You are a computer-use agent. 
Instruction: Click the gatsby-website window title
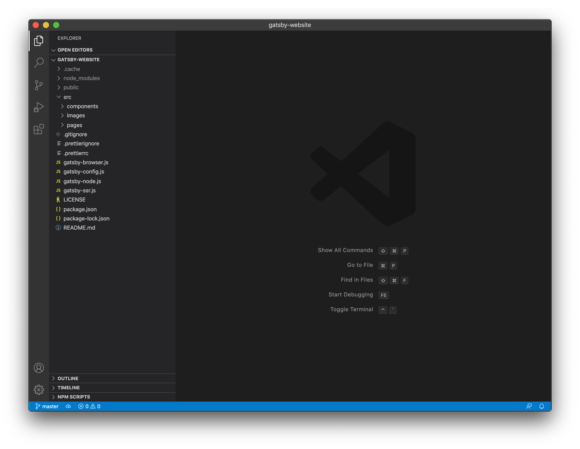[x=290, y=25]
